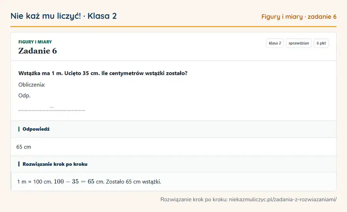347x212 pixels.
Task: Select the 'klasa 2' tag
Action: (x=275, y=43)
